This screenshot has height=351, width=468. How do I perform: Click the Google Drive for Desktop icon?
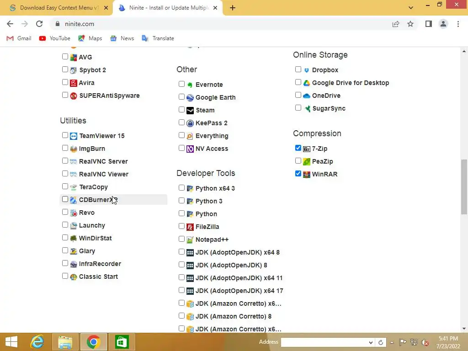pos(307,83)
